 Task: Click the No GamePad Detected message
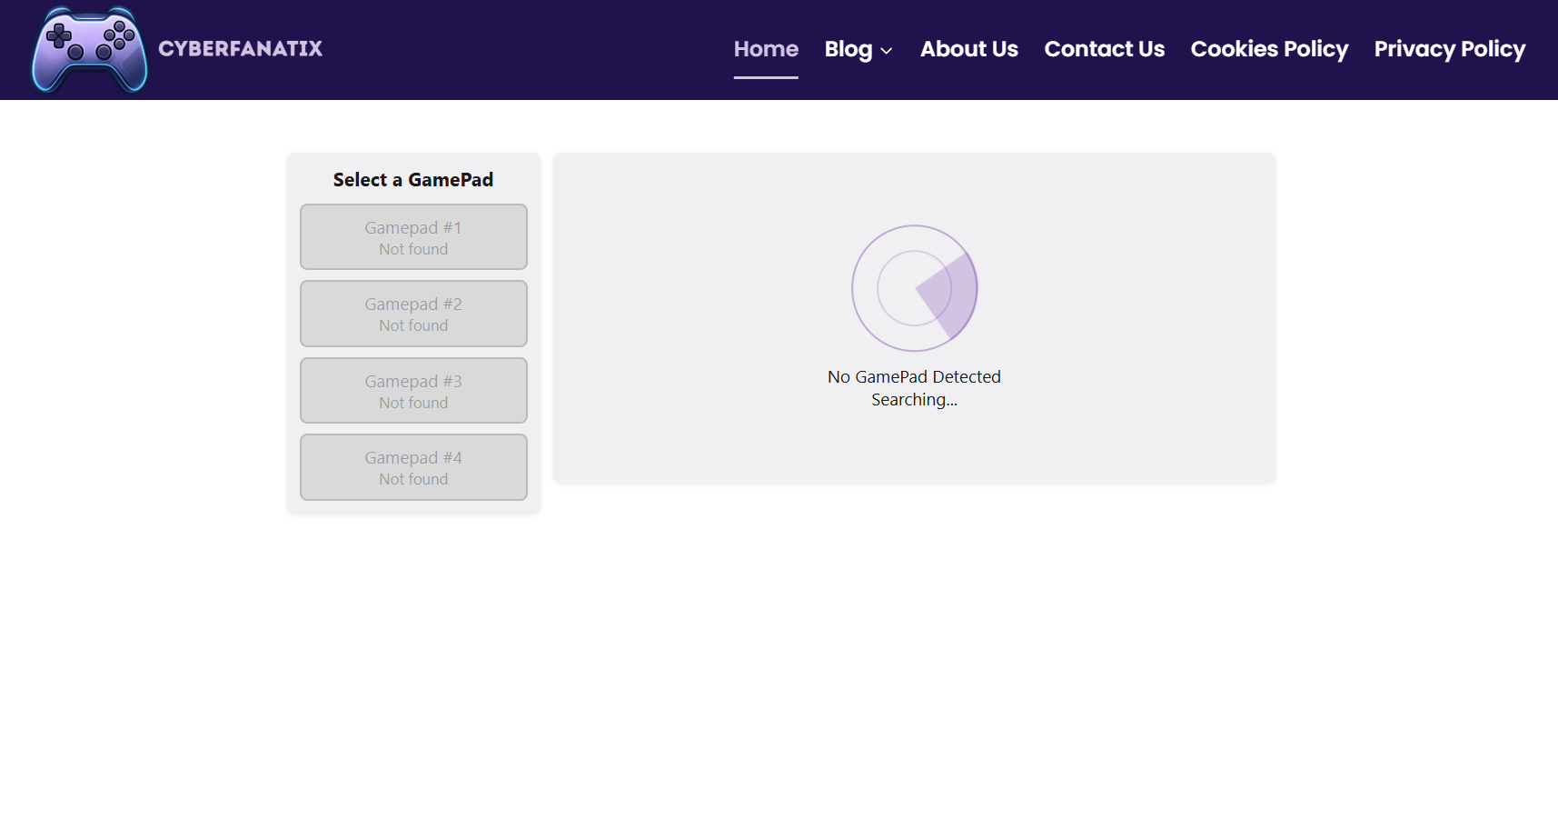pos(914,375)
